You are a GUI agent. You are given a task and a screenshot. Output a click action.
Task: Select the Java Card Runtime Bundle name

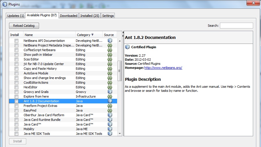tap(42, 120)
